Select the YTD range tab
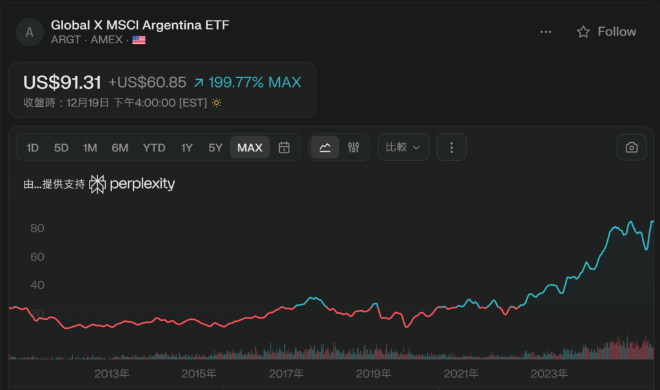This screenshot has height=390, width=660. 154,147
